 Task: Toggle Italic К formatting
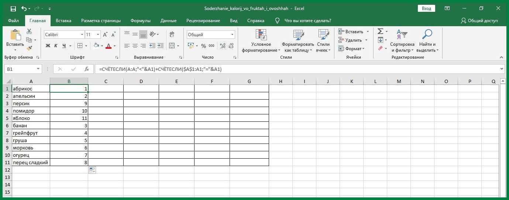click(56, 46)
